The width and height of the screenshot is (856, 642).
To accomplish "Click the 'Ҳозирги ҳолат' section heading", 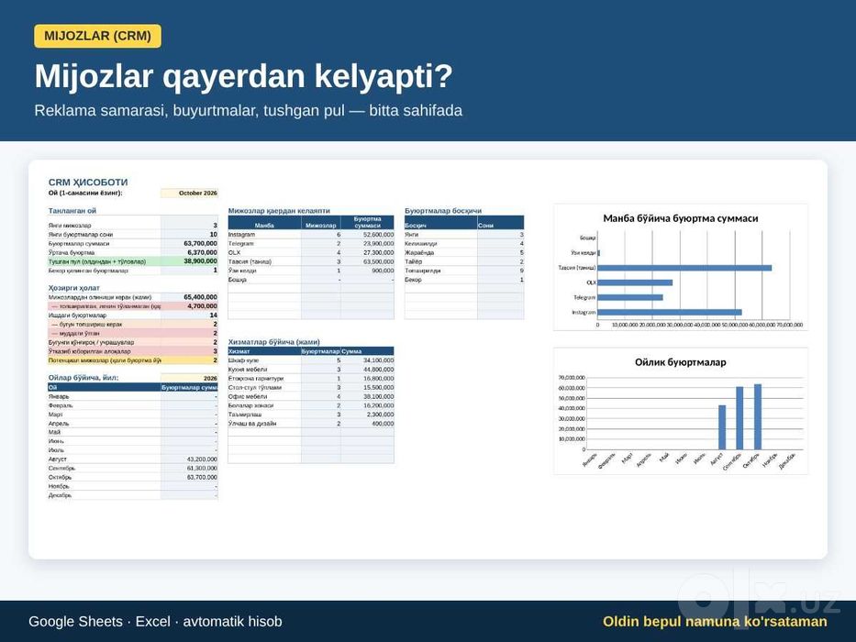I will pos(74,288).
